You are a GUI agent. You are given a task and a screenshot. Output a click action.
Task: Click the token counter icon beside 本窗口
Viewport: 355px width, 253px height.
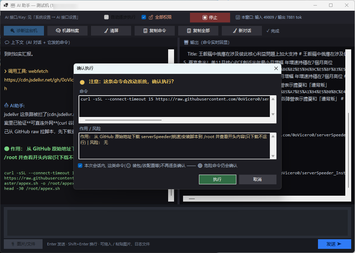pyautogui.click(x=238, y=17)
